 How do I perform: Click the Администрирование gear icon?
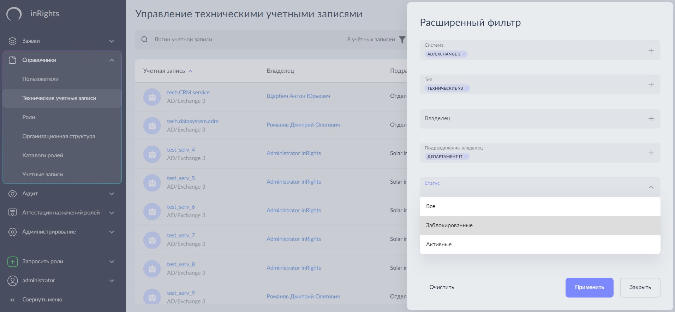12,232
